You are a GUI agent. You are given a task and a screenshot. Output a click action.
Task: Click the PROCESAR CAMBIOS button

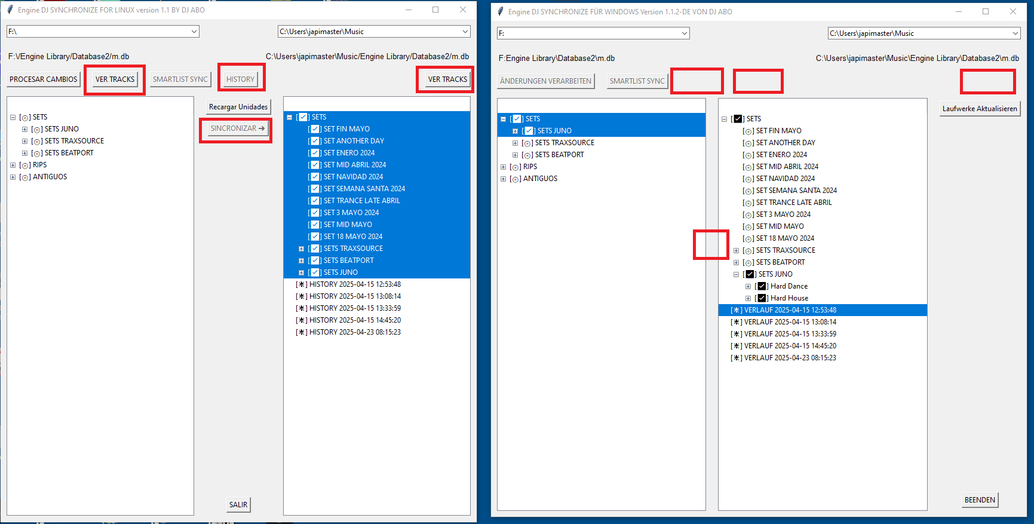point(44,79)
